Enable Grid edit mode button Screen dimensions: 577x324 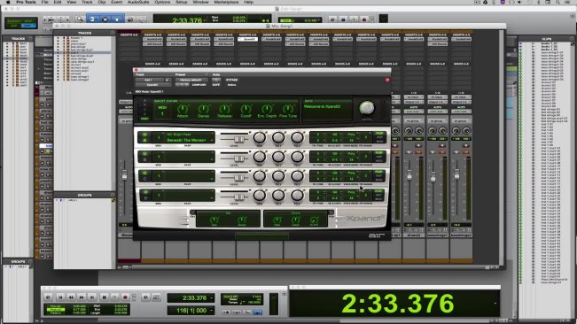tap(28, 26)
